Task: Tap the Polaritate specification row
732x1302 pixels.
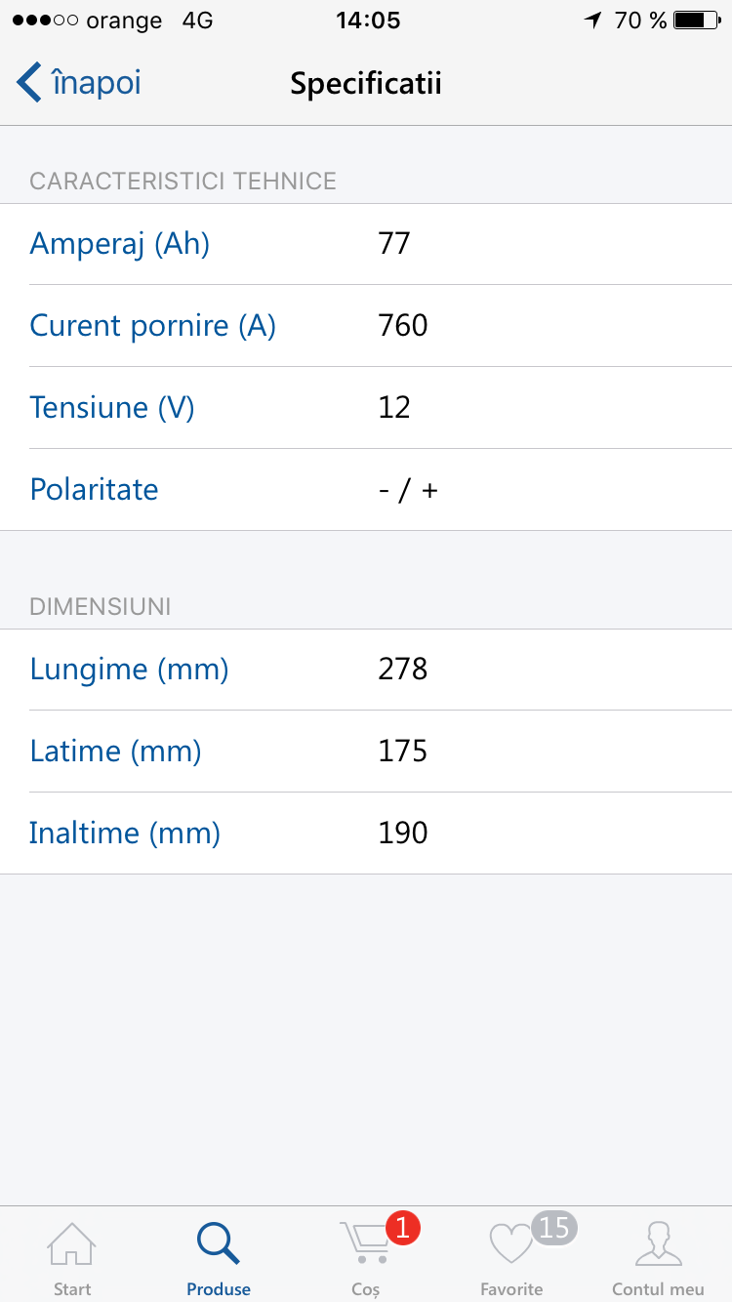Action: (x=366, y=490)
